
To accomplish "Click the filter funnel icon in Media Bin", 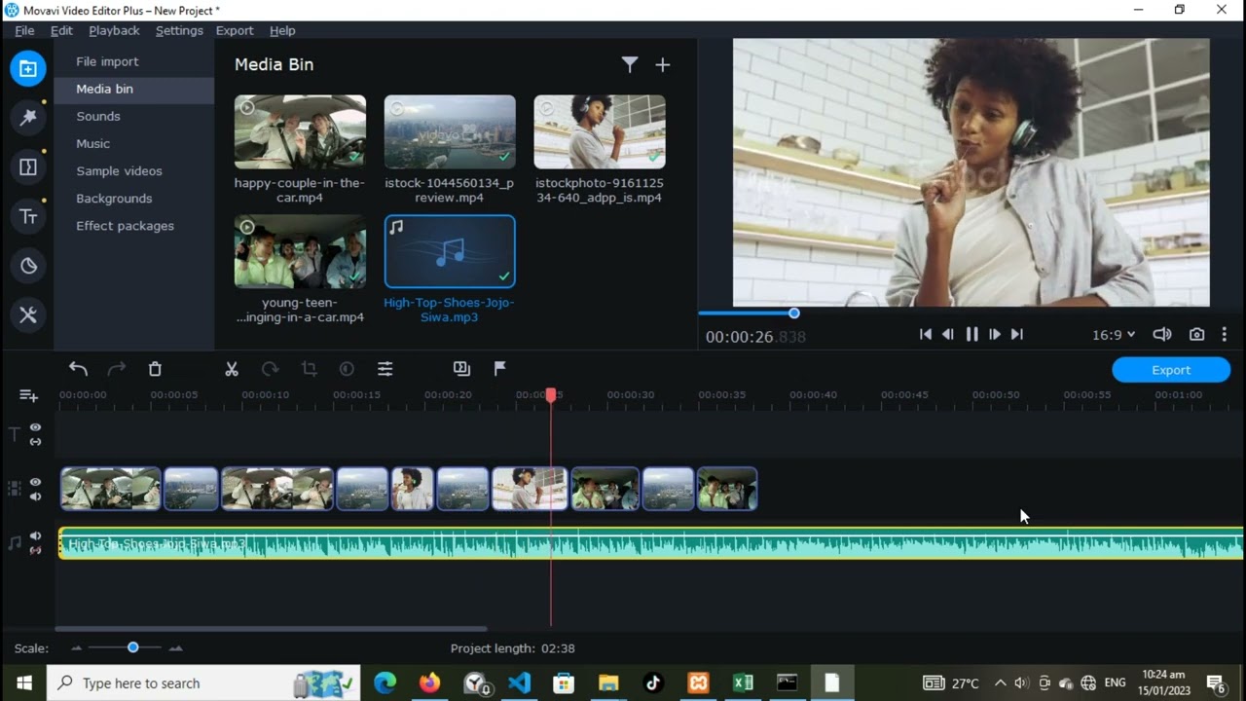I will coord(630,65).
